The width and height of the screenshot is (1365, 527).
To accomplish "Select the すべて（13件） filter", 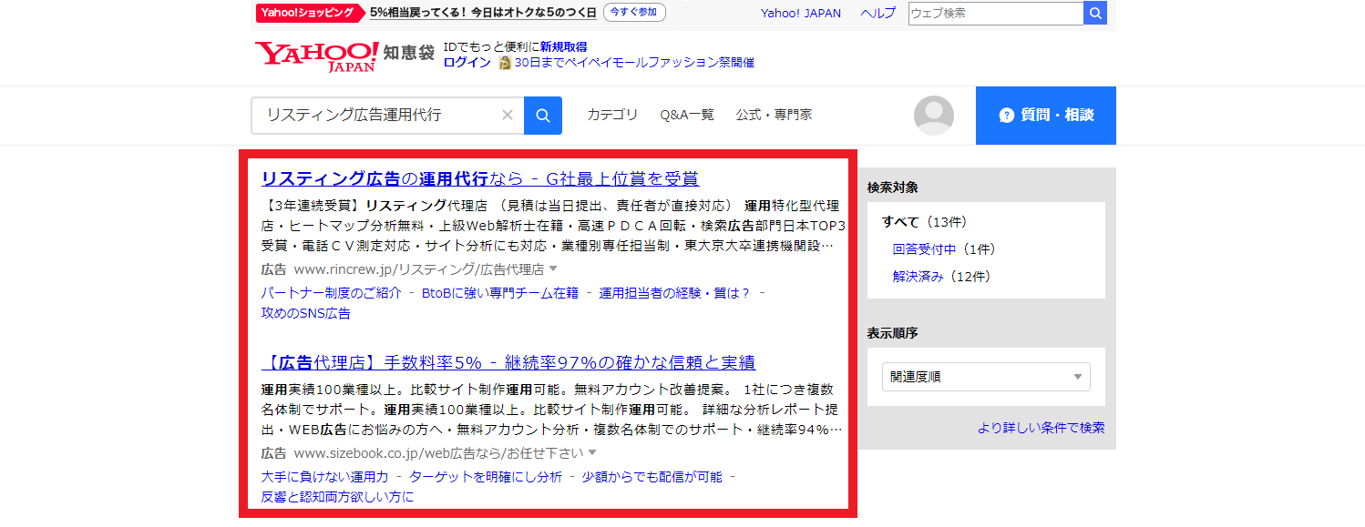I will pyautogui.click(x=925, y=221).
